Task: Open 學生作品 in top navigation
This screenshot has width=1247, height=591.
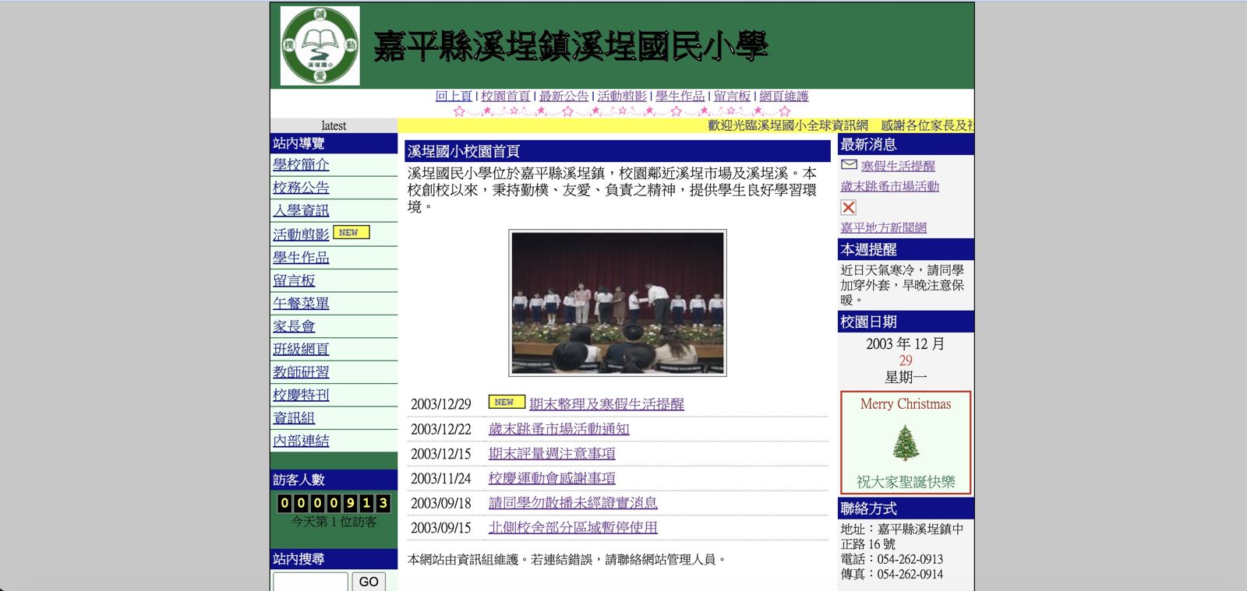Action: point(680,96)
